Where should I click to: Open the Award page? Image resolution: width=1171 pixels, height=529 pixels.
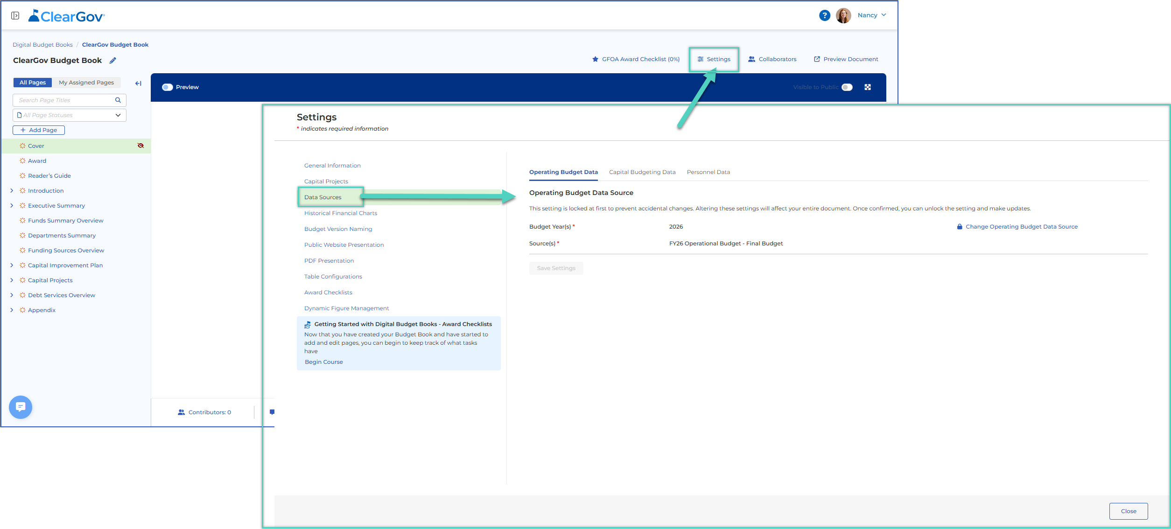click(37, 161)
